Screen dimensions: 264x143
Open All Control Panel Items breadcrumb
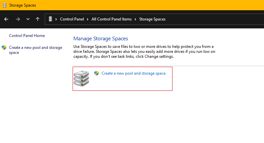pos(111,19)
